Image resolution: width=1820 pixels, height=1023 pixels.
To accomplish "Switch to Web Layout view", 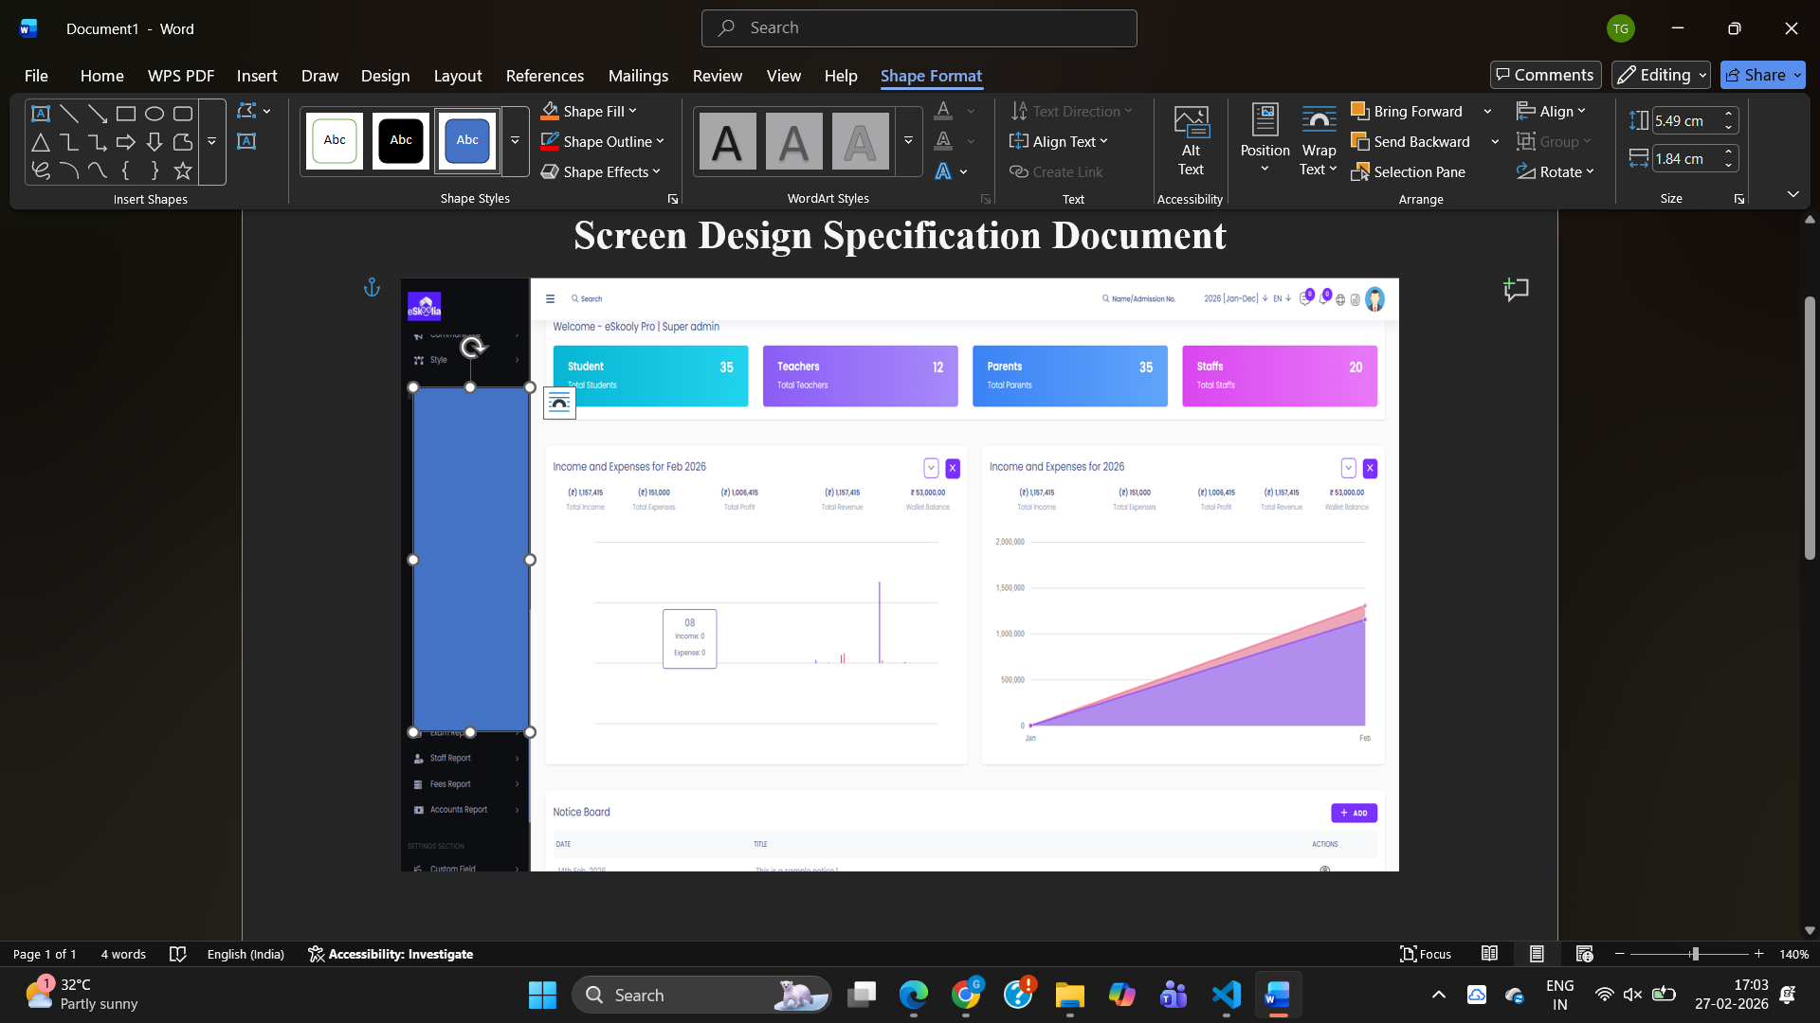I will (x=1584, y=954).
